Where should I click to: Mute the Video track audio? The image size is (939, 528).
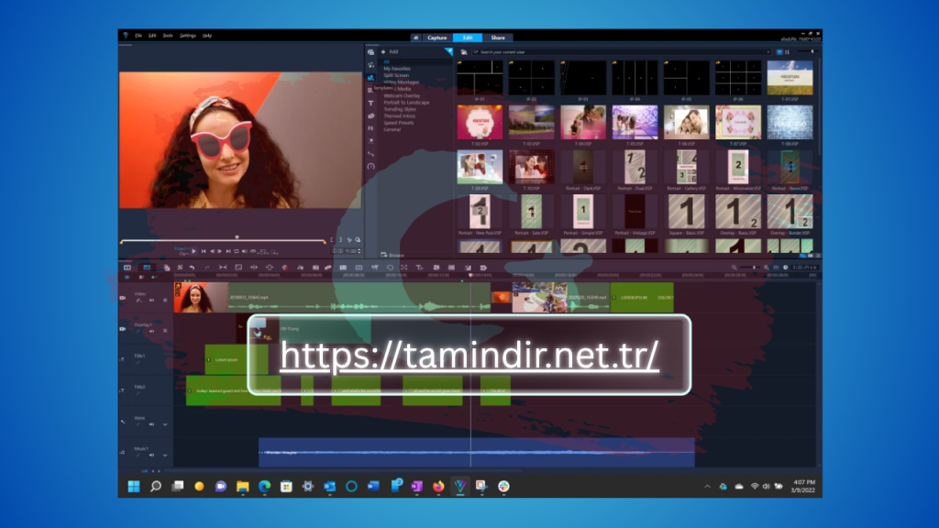[x=151, y=301]
